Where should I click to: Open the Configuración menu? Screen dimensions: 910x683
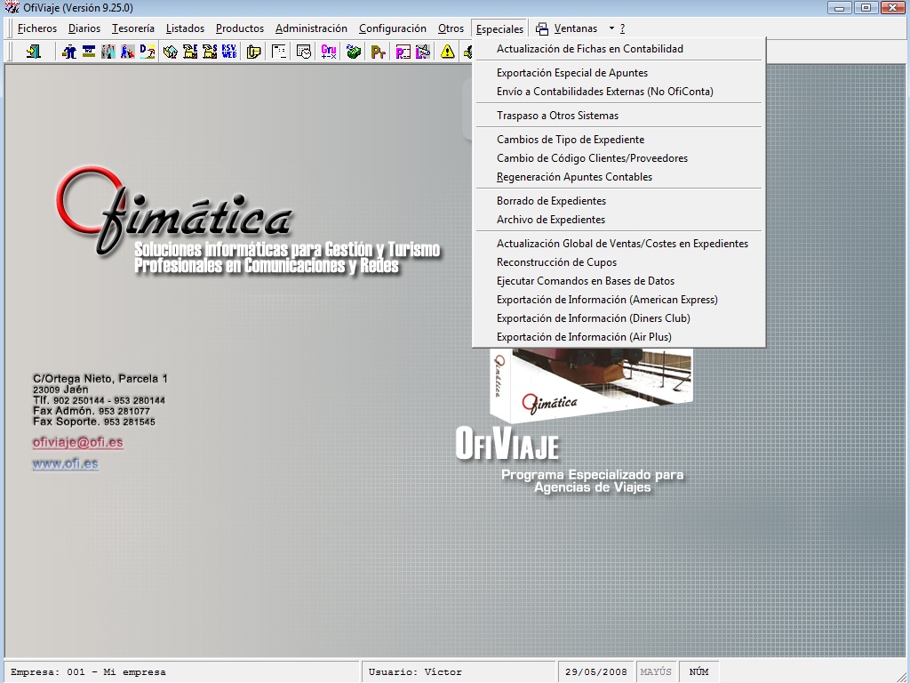coord(392,28)
